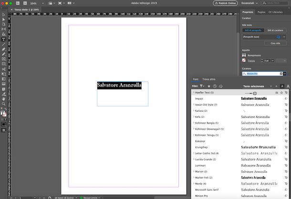Click the Traccia stroke swatch
Viewport: 291px width, 199px height.
point(244,60)
